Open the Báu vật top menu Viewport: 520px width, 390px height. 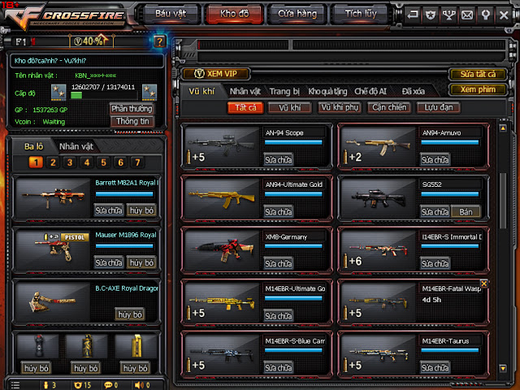(171, 14)
